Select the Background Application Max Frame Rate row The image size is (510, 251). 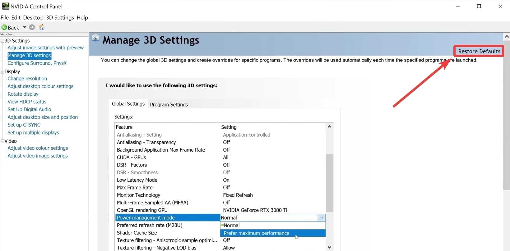coord(220,150)
